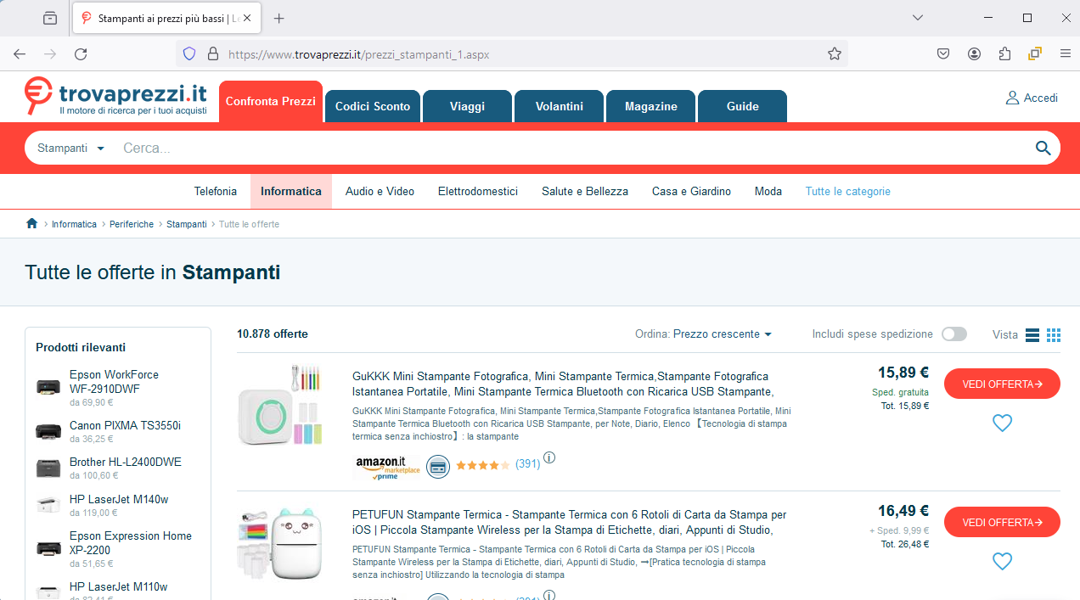Screen dimensions: 1080x600
Task: Add GuKKK printer to favorites heart
Action: coord(1002,423)
